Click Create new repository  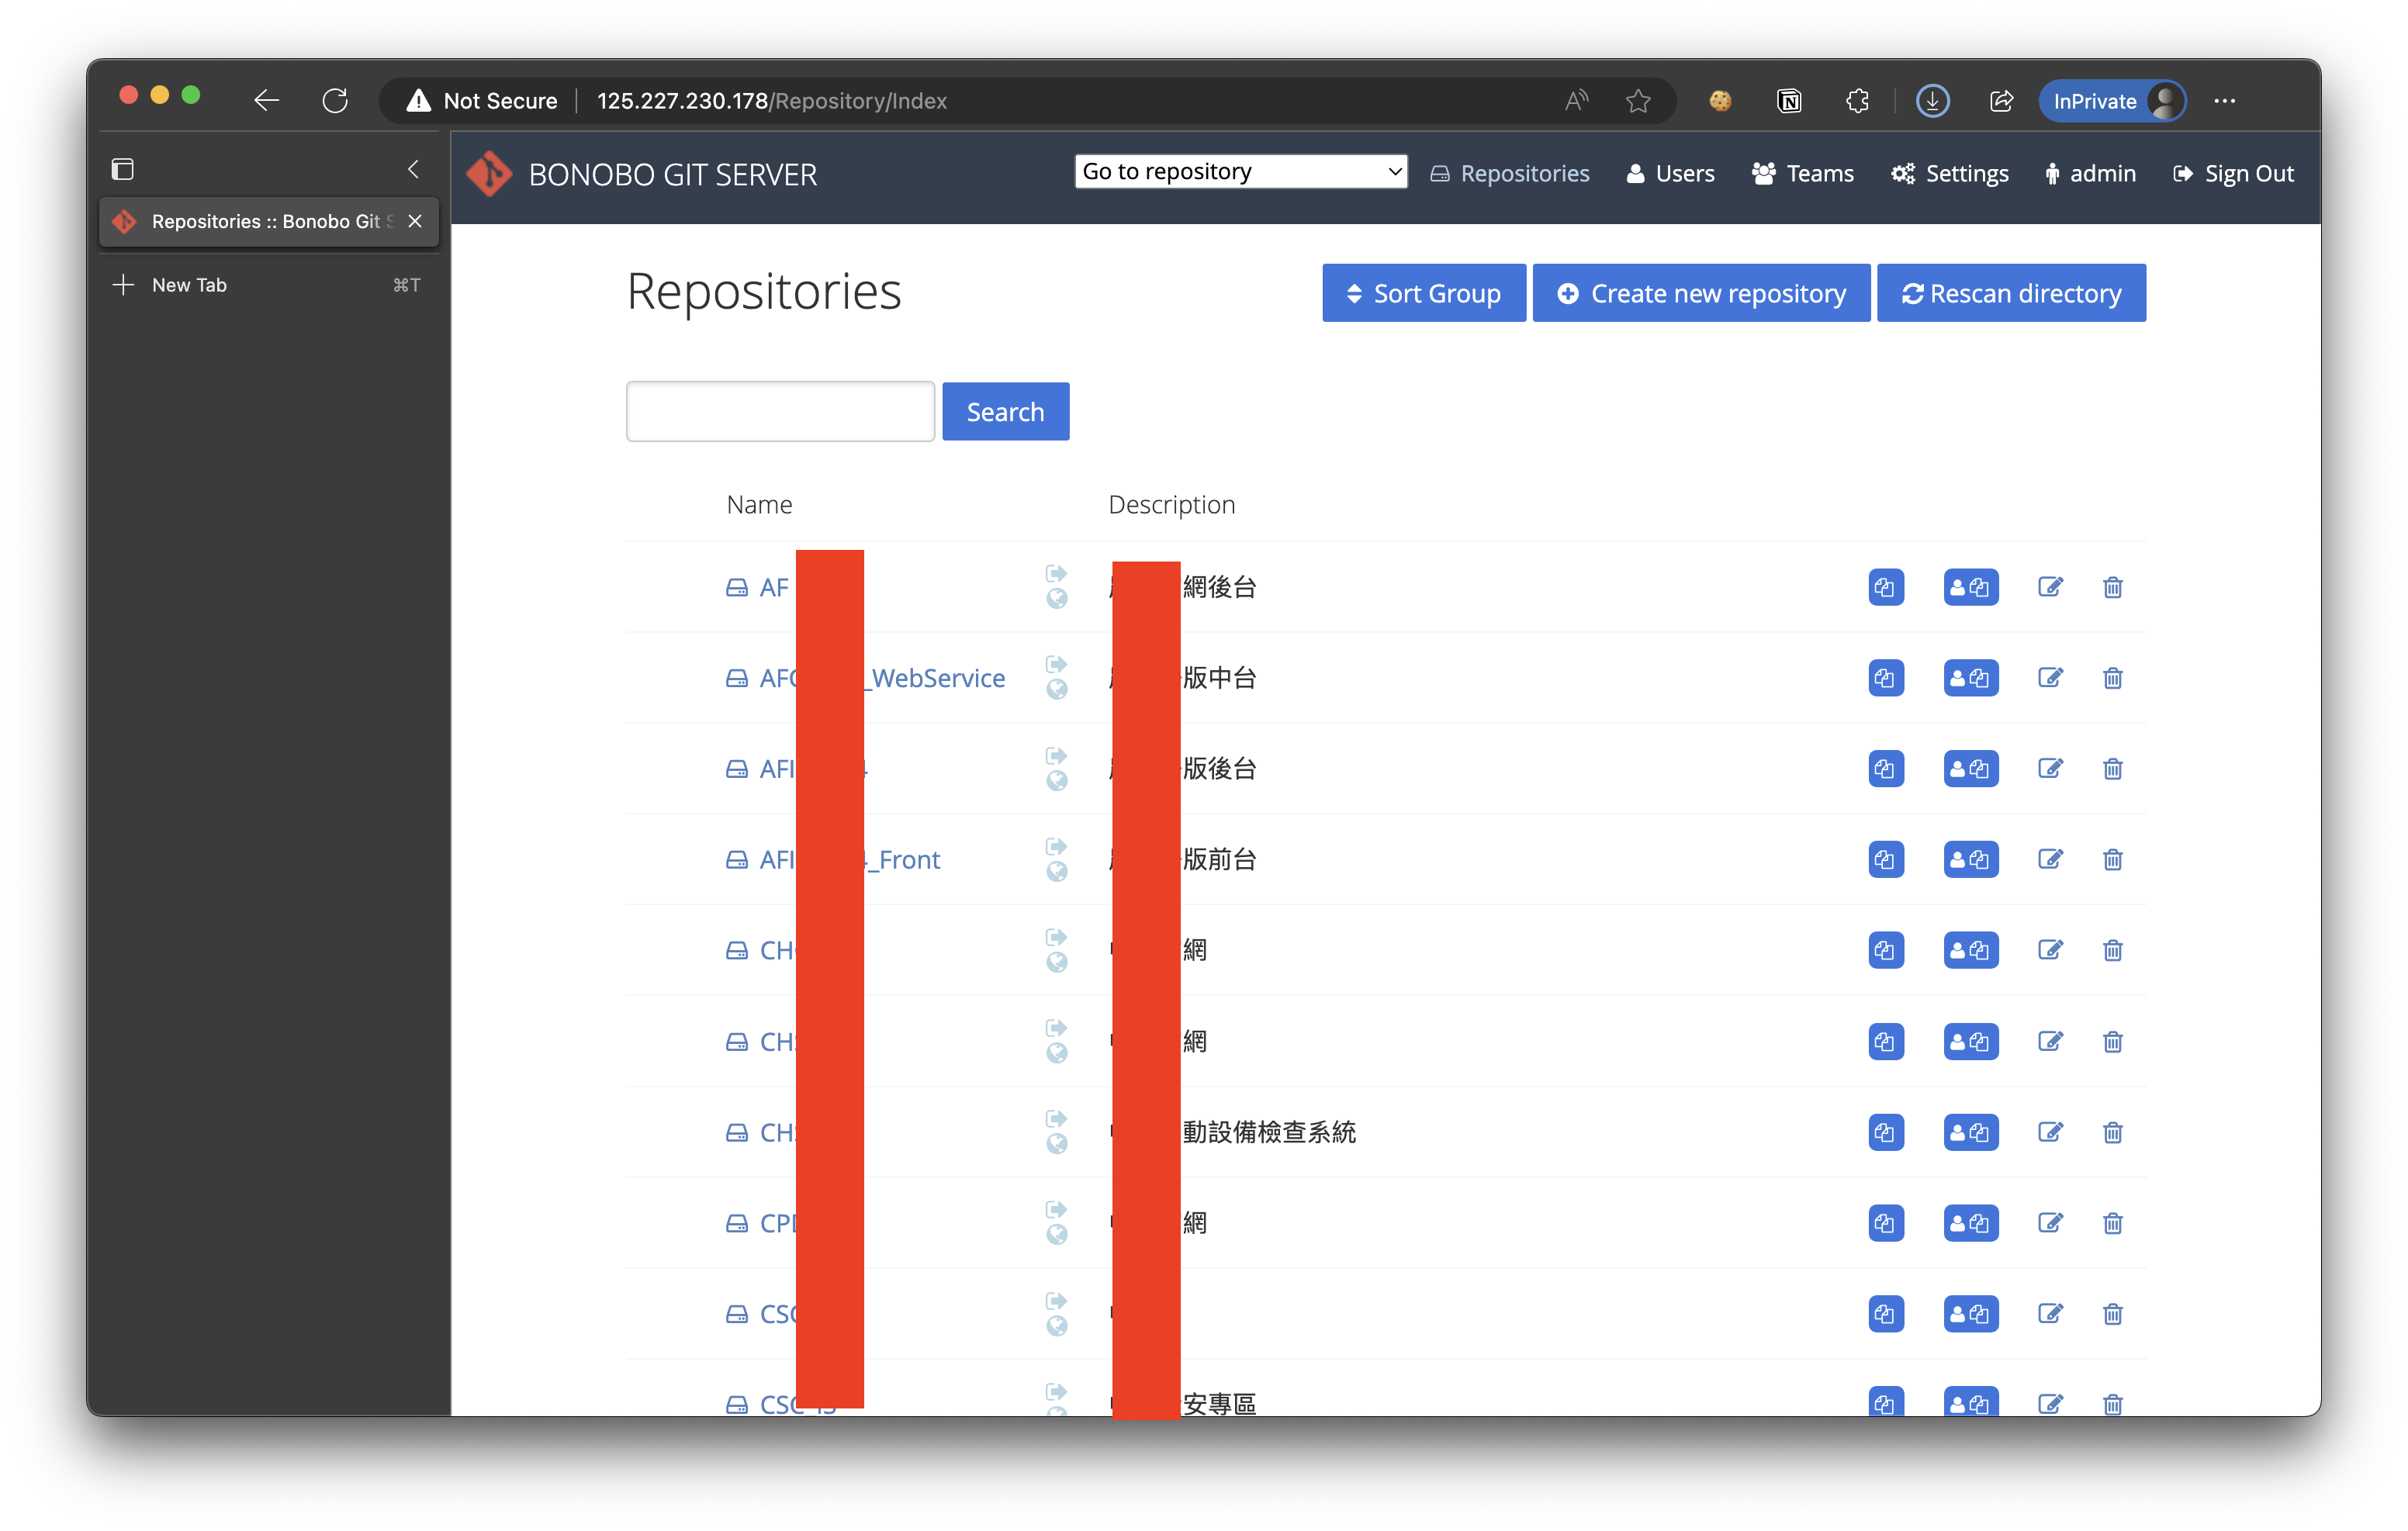1700,293
